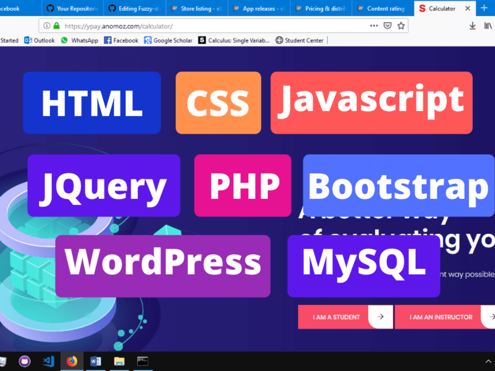Open the App releases tab
495x371 pixels.
pyautogui.click(x=259, y=8)
